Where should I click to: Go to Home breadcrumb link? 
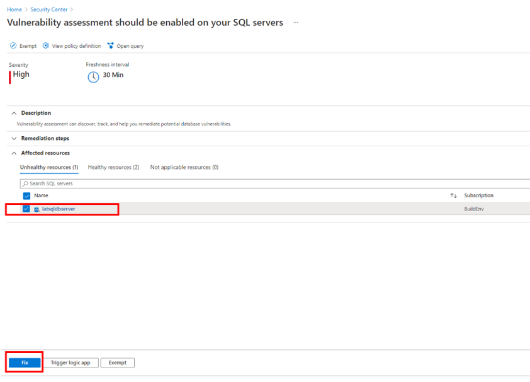click(14, 9)
